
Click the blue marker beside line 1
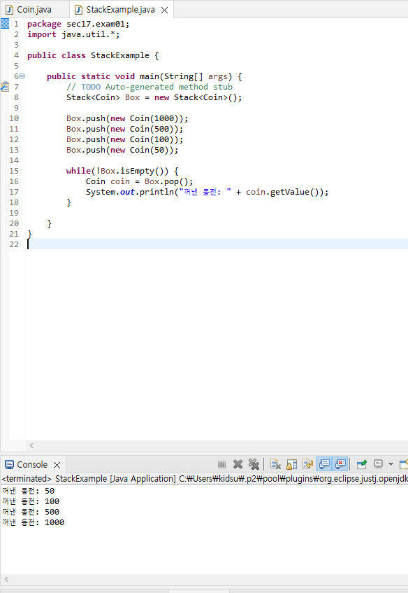[x=4, y=23]
